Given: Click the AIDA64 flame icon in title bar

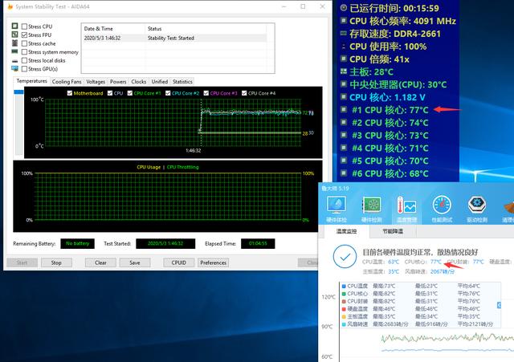Looking at the screenshot, I should (10, 6).
